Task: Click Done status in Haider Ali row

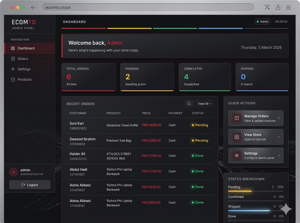Action: pos(198,155)
